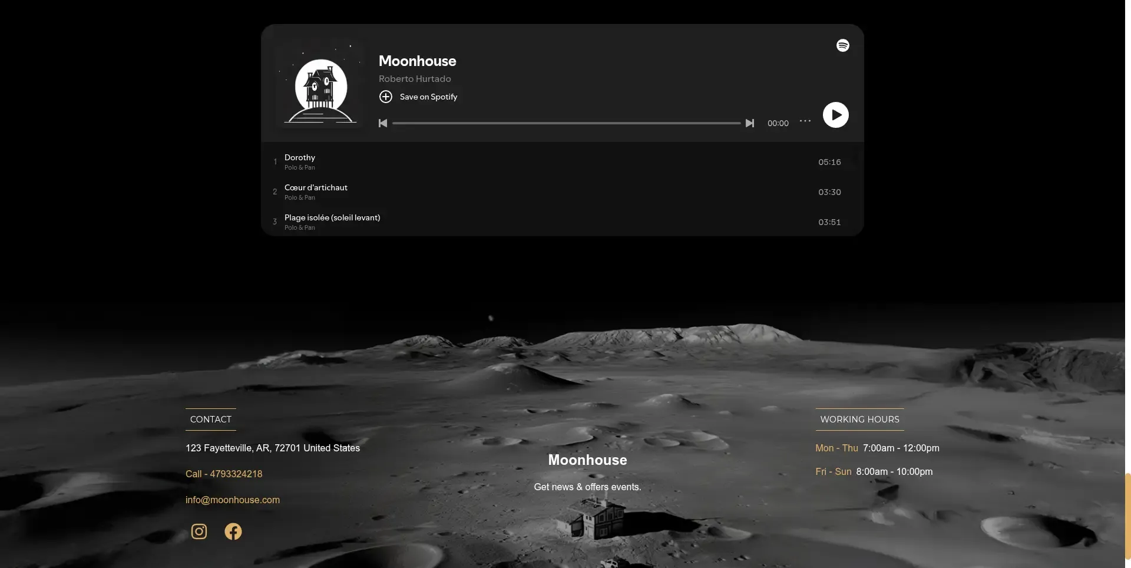The width and height of the screenshot is (1131, 568).
Task: Open the more options ellipsis in the player
Action: click(805, 121)
